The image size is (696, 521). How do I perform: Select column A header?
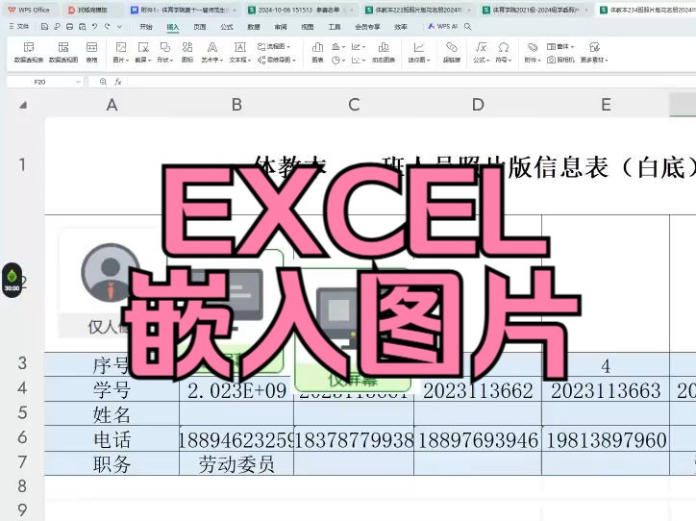112,105
